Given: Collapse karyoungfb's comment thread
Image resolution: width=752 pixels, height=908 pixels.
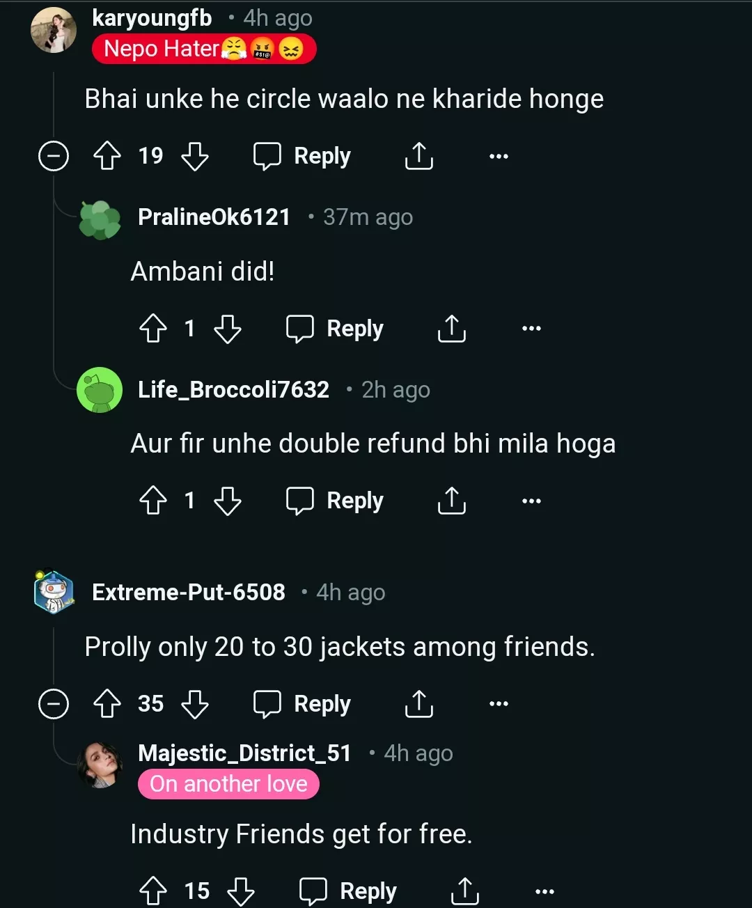Looking at the screenshot, I should pos(54,156).
